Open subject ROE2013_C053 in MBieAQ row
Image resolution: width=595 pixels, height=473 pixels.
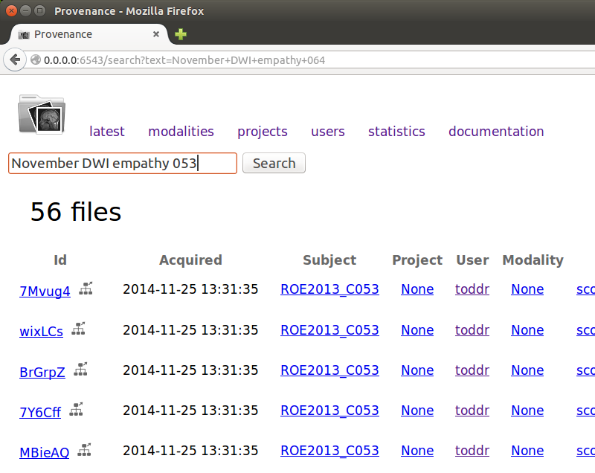pyautogui.click(x=329, y=451)
